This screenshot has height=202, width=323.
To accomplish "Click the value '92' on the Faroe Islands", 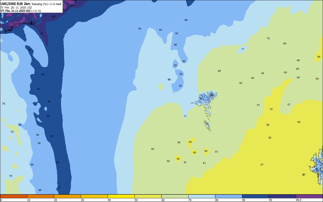I will click(x=201, y=99).
